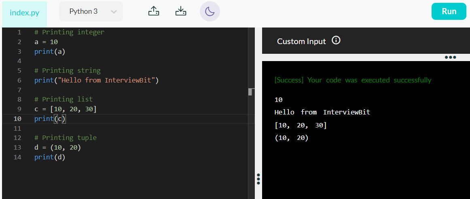This screenshot has width=470, height=199.
Task: Click the "[10, 20, 30]" output line
Action: [301, 125]
